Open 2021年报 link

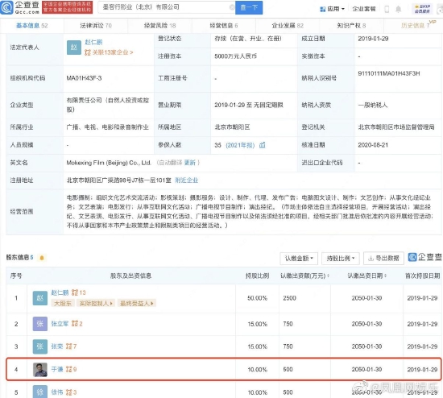coord(240,145)
